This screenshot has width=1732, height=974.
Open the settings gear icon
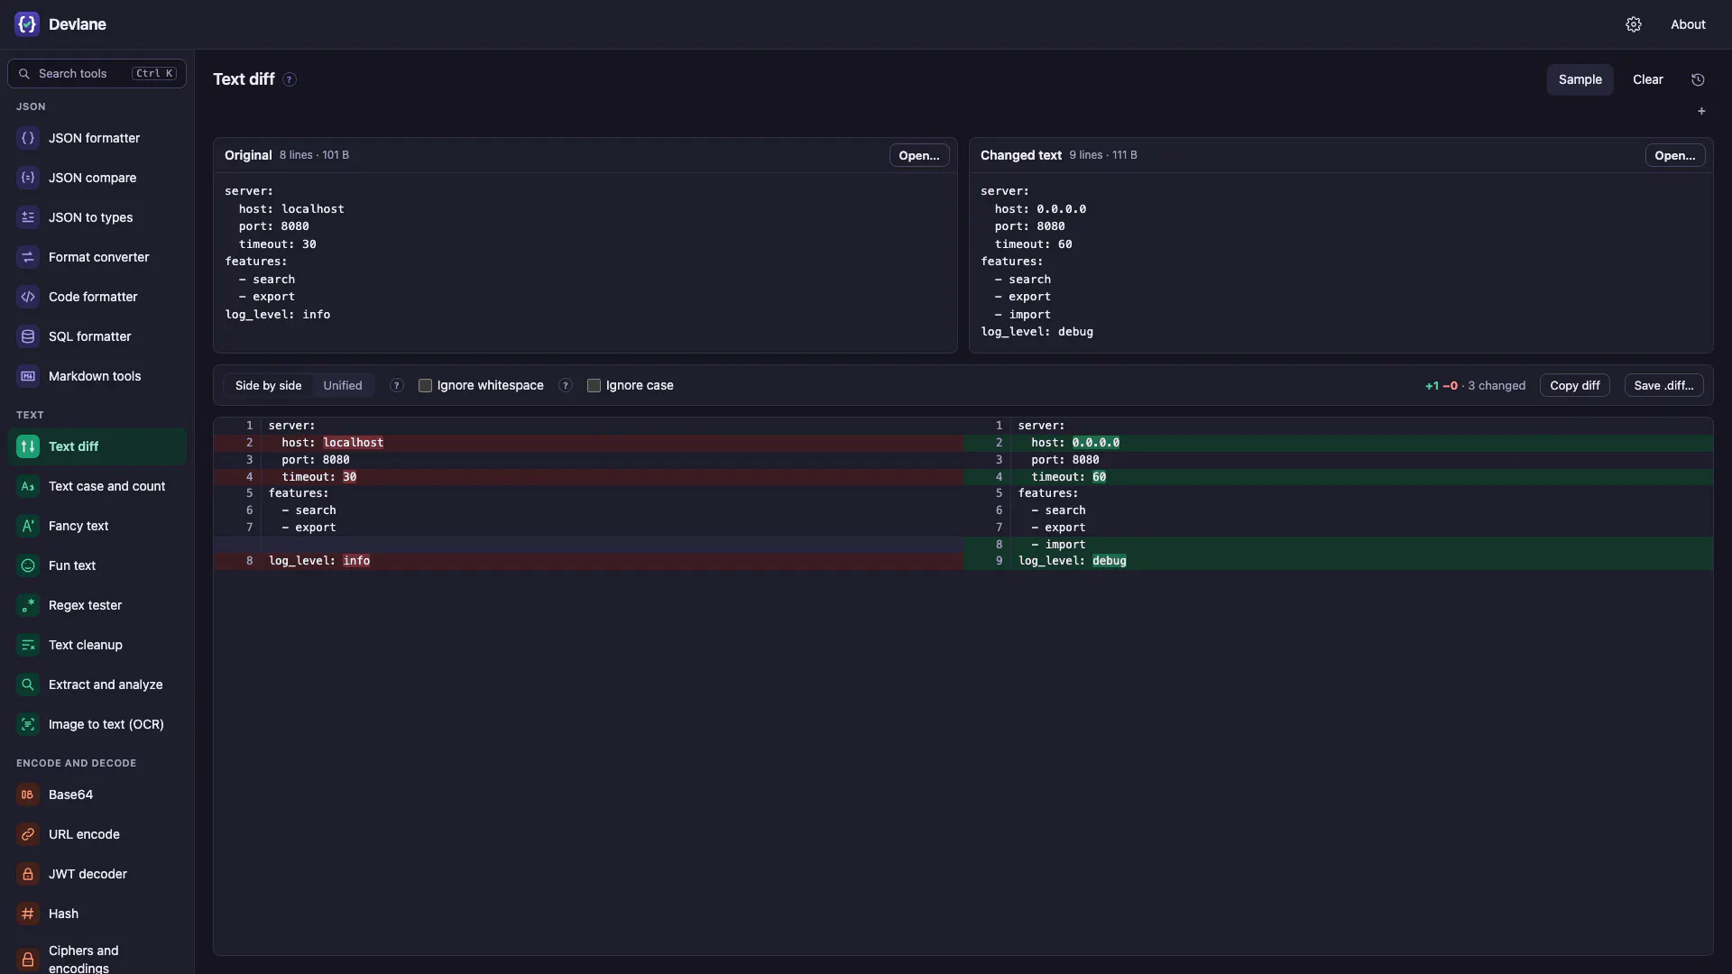[x=1634, y=24]
